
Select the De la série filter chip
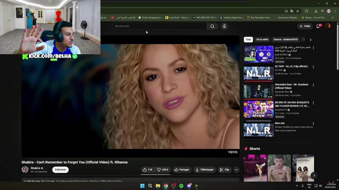[x=262, y=40]
